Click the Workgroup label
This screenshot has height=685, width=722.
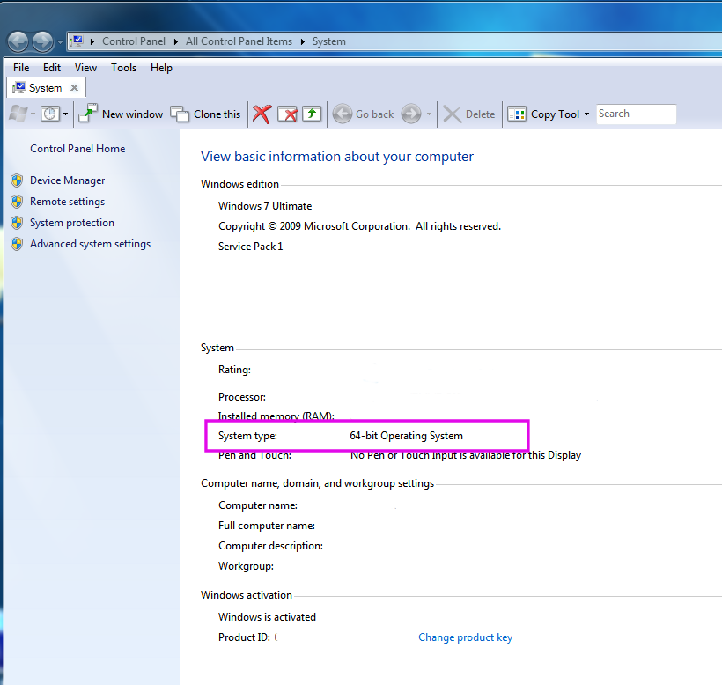(x=246, y=566)
